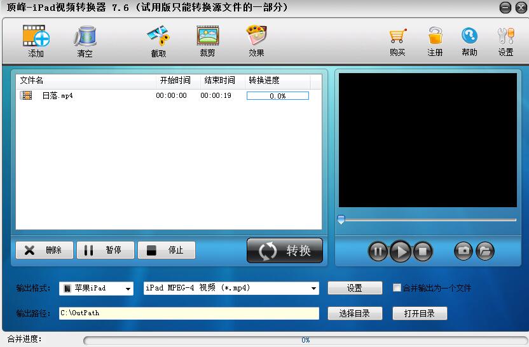This screenshot has width=529, height=347.
Task: Click the preview seek slider handle
Action: (341, 220)
